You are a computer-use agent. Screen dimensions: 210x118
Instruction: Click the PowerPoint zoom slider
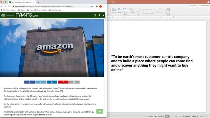190,117
